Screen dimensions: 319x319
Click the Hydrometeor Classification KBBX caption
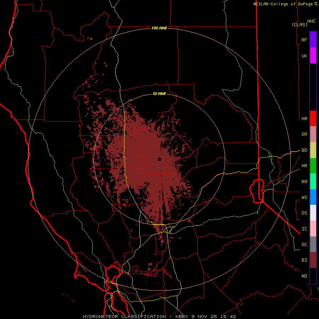click(x=159, y=317)
